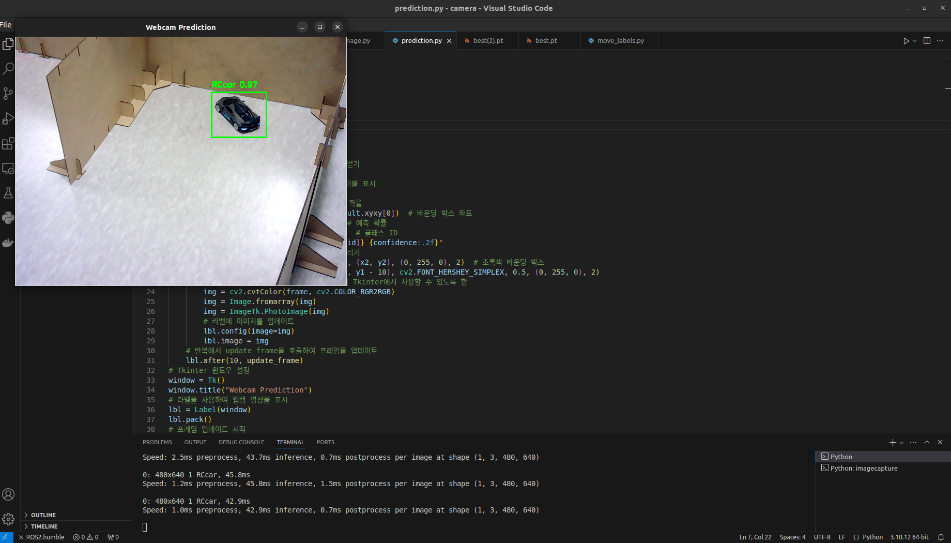Viewport: 951px width, 543px height.
Task: Click into the terminal input prompt
Action: pyautogui.click(x=145, y=527)
